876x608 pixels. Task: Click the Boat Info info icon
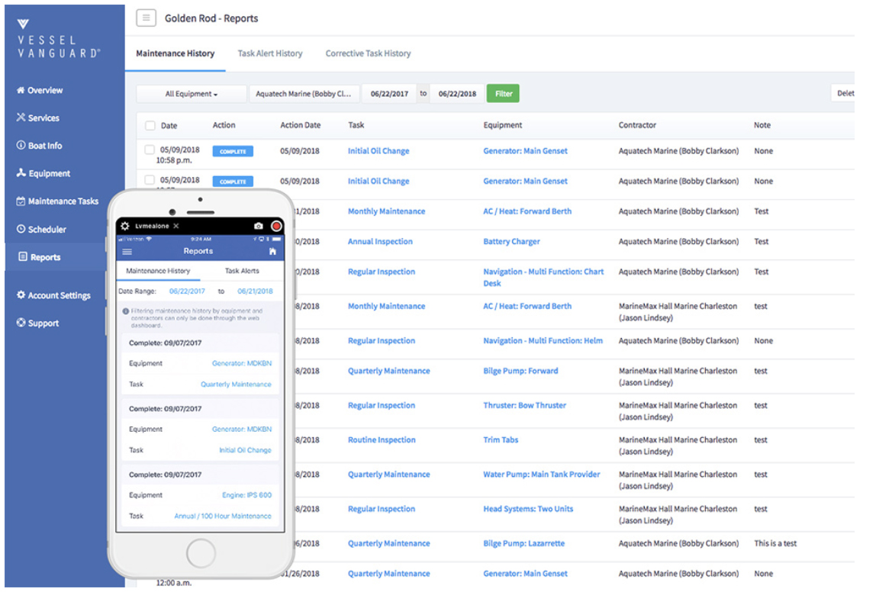coord(21,145)
